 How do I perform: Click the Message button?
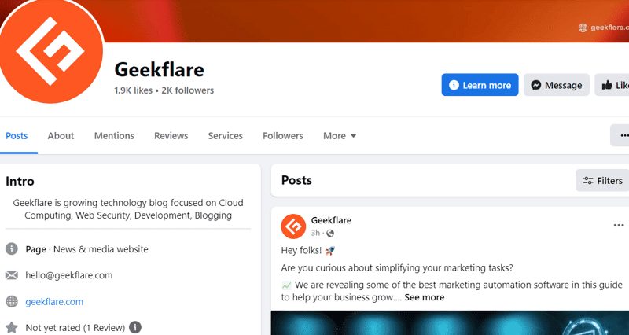coord(557,85)
